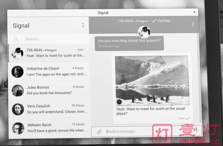Focus the Search field
The width and height of the screenshot is (223, 146).
(x=48, y=39)
